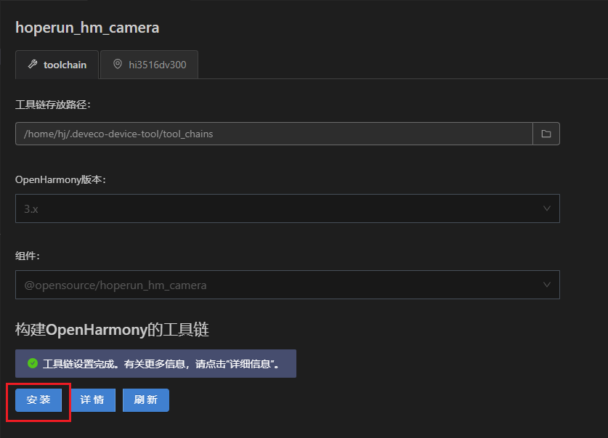Screen dimensions: 608x438
Task: Open the @opensource/hoperun_hm_camera combo box
Action: 288,285
